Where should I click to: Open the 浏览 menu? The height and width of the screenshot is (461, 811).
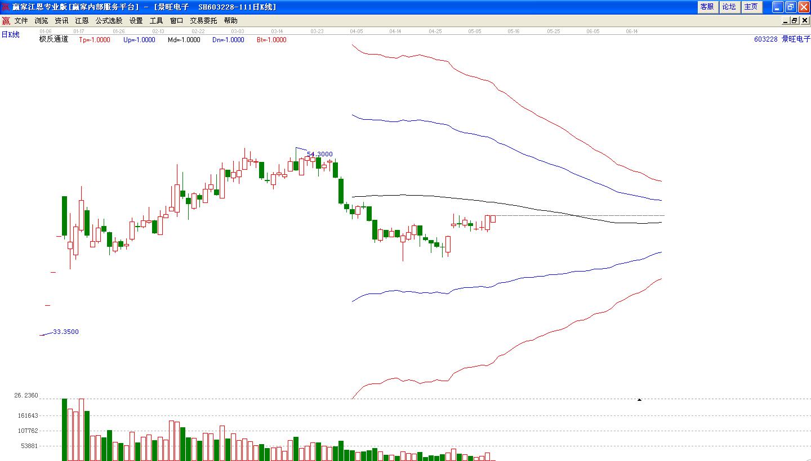[42, 21]
